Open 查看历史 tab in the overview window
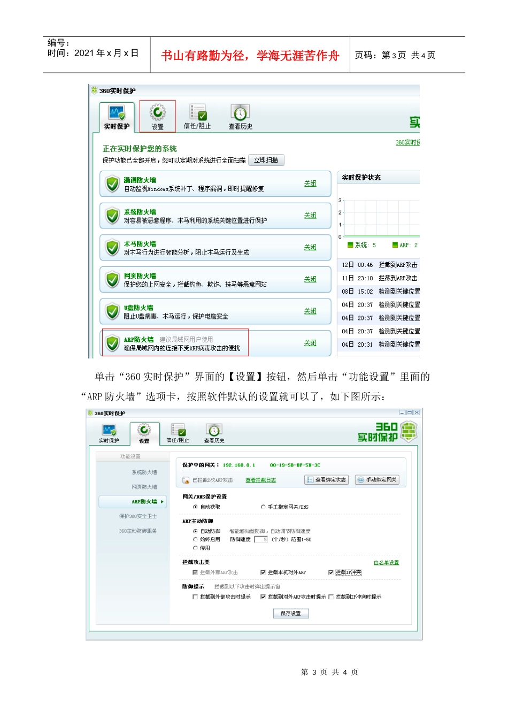The image size is (508, 719). click(x=241, y=118)
